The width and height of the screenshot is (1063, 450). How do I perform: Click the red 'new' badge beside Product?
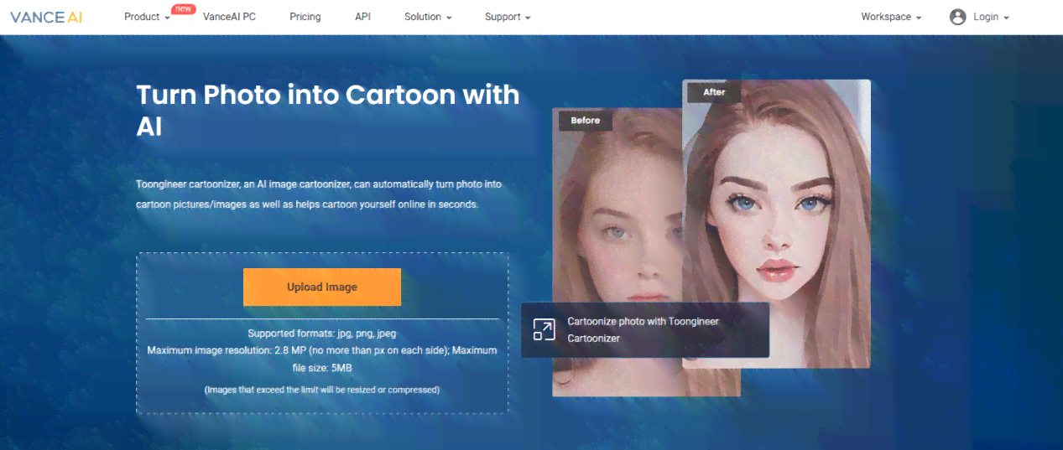pyautogui.click(x=183, y=8)
